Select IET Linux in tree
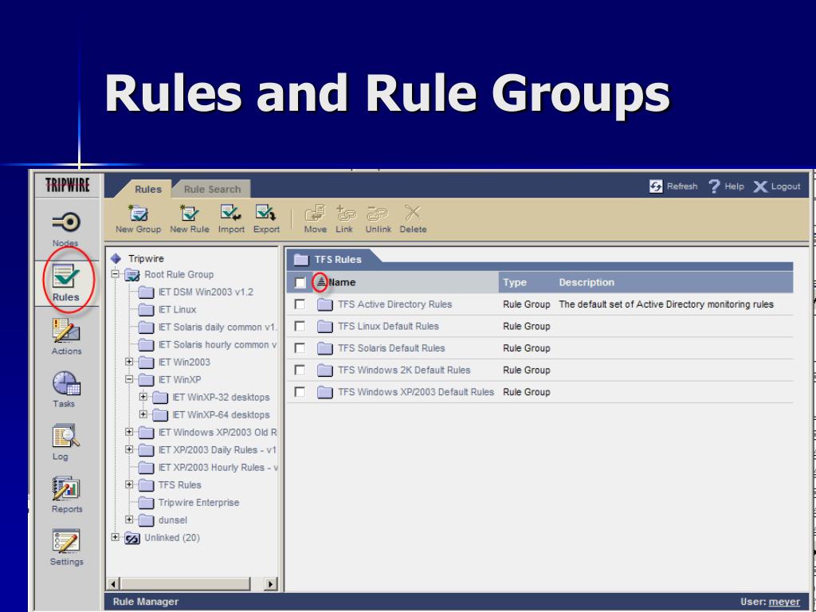816x612 pixels. point(178,310)
